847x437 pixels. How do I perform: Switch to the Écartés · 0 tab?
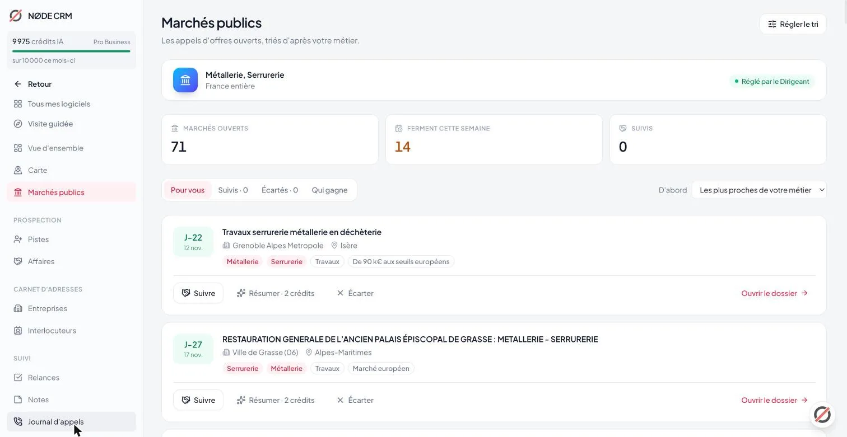coord(280,190)
